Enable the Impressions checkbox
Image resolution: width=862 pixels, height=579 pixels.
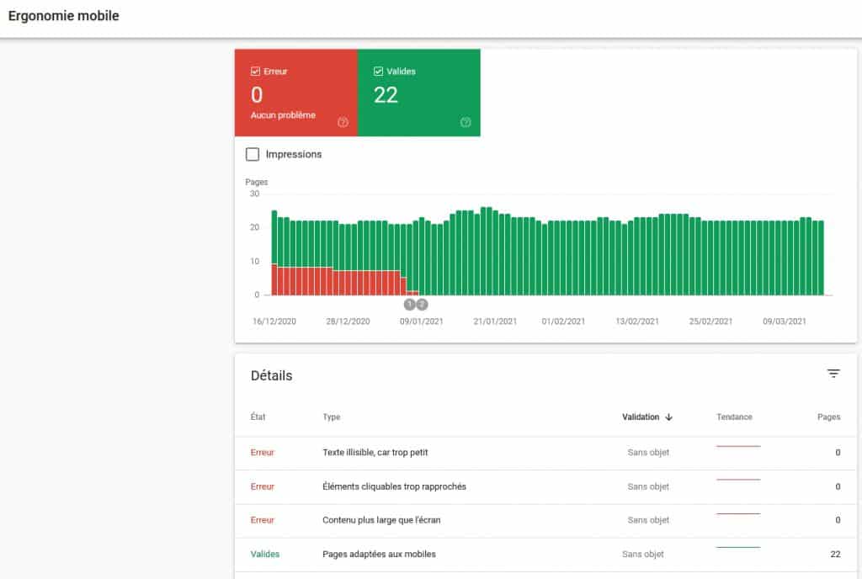pos(253,154)
